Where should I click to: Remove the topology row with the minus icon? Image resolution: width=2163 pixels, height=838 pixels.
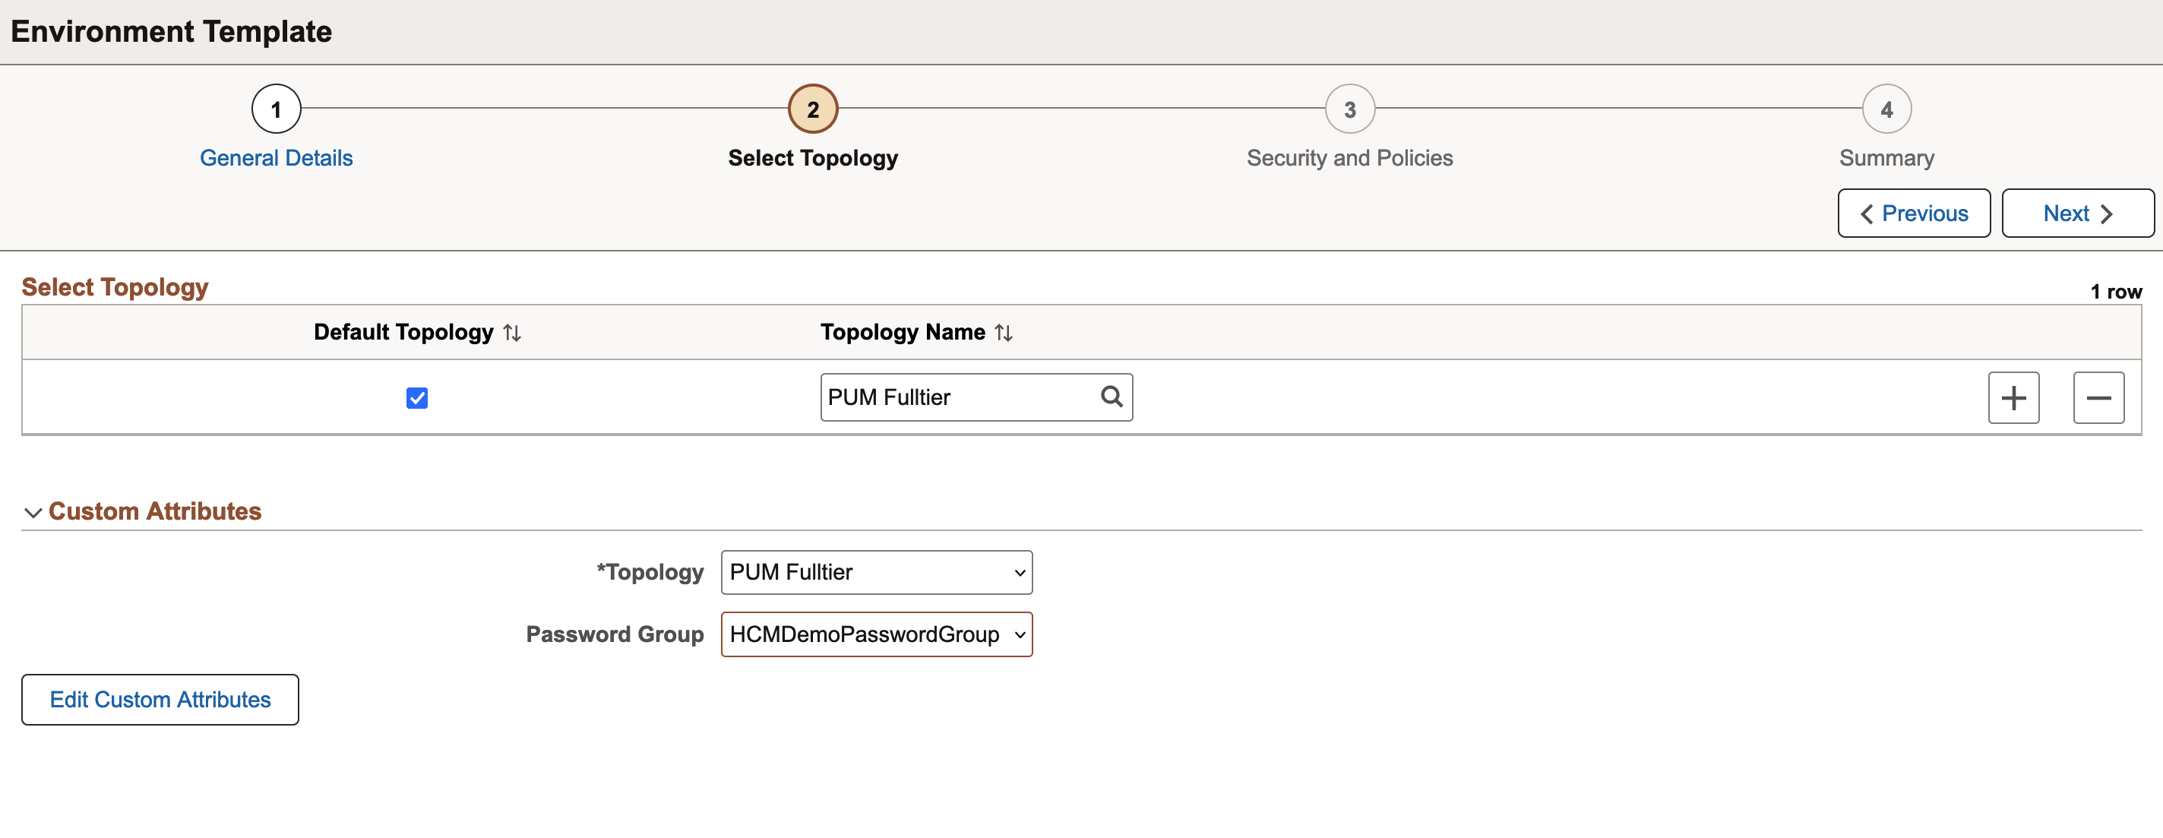[2098, 397]
